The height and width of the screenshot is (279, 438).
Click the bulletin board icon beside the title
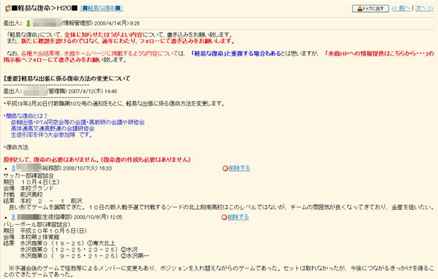(x=8, y=8)
